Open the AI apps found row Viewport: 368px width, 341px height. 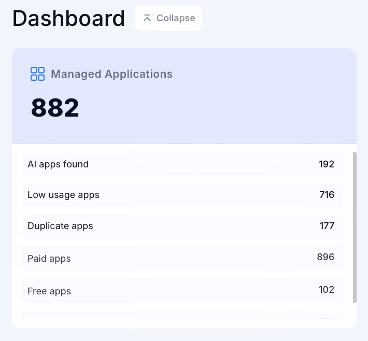[182, 164]
